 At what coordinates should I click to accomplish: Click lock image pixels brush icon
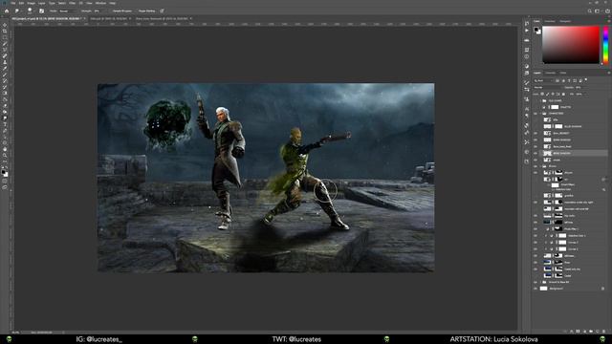point(548,94)
